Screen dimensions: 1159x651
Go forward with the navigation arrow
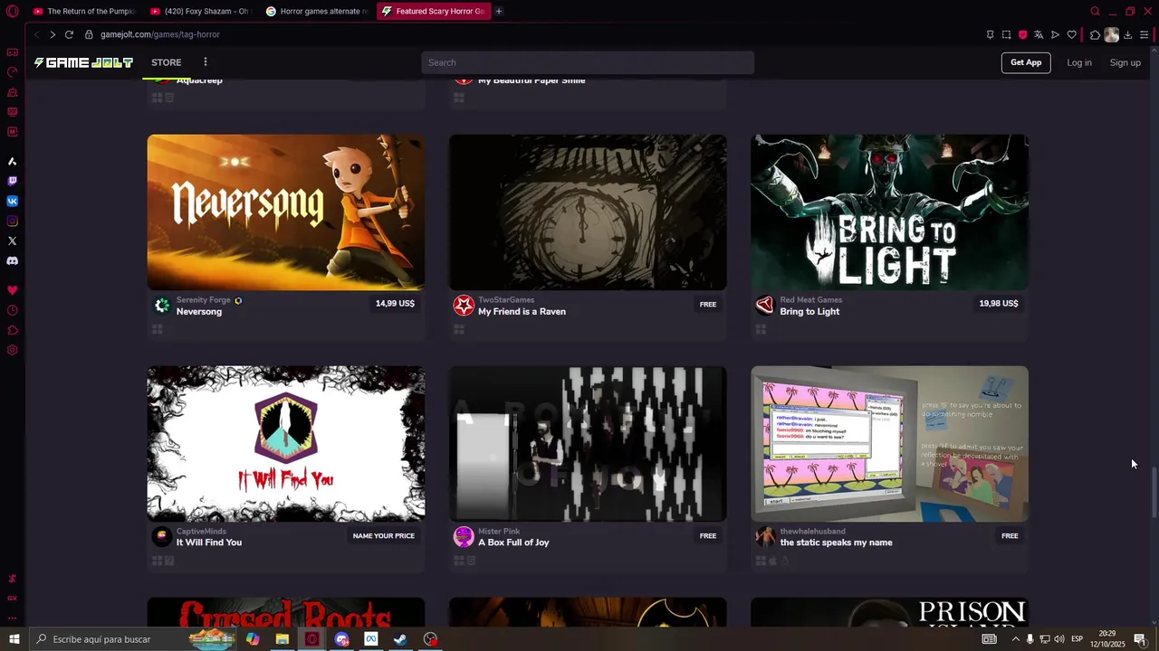click(x=53, y=34)
